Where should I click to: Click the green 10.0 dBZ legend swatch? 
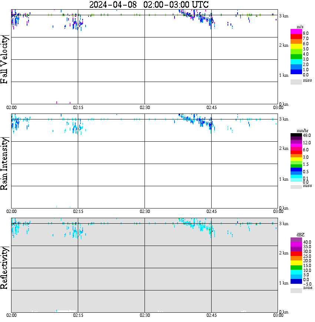[x=296, y=267]
